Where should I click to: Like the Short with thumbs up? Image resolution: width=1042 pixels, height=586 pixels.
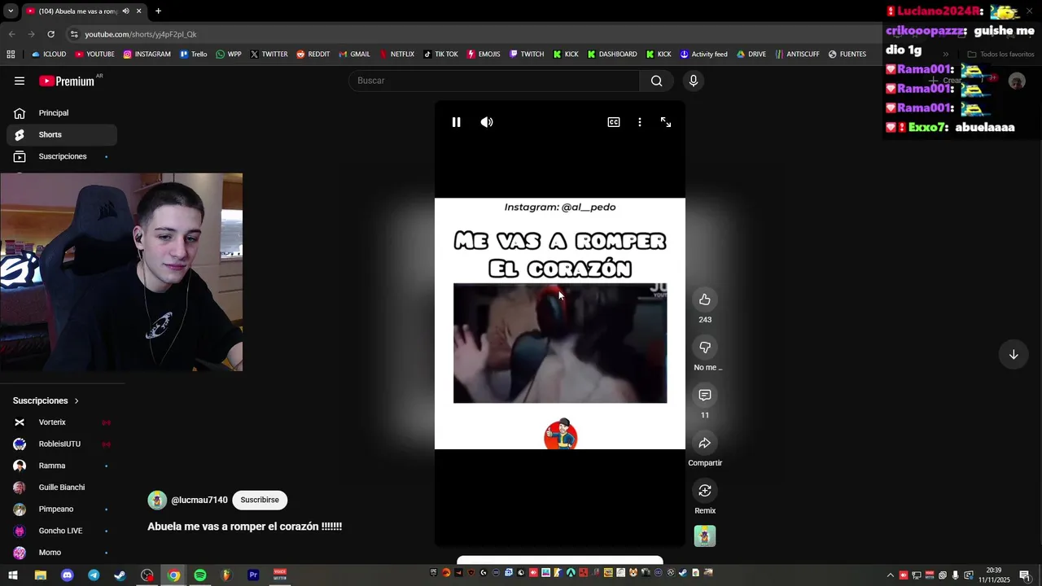pyautogui.click(x=705, y=300)
